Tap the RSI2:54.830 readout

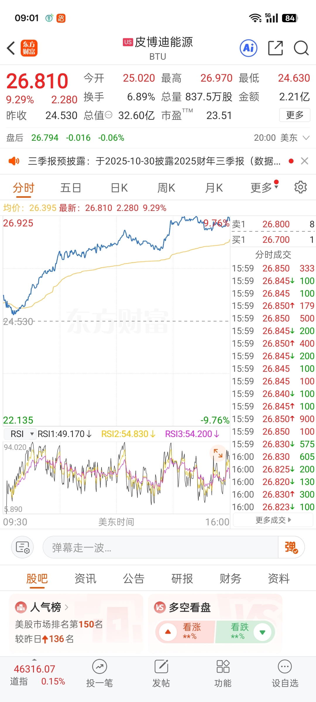tap(128, 434)
